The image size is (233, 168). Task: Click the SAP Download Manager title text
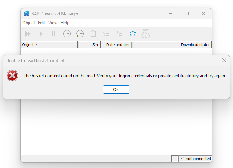55,14
